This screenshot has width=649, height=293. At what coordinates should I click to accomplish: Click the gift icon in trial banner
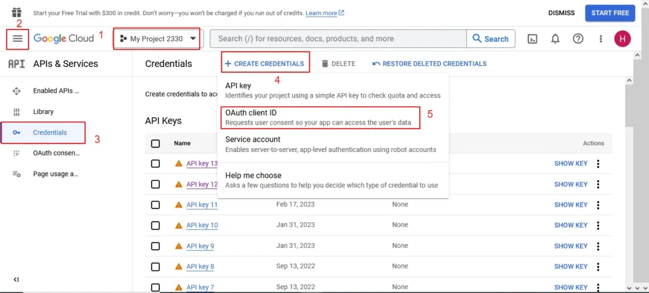(16, 13)
